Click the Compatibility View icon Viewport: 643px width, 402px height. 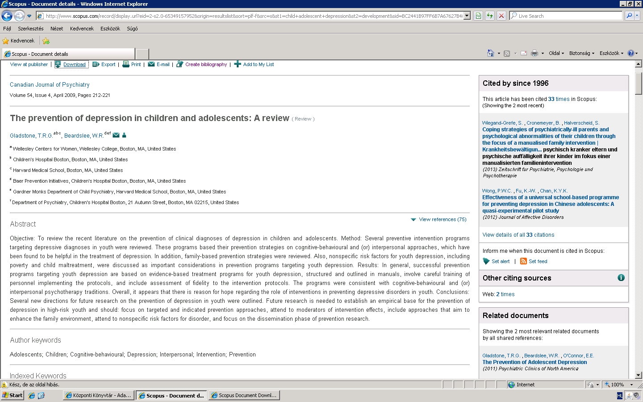(478, 16)
